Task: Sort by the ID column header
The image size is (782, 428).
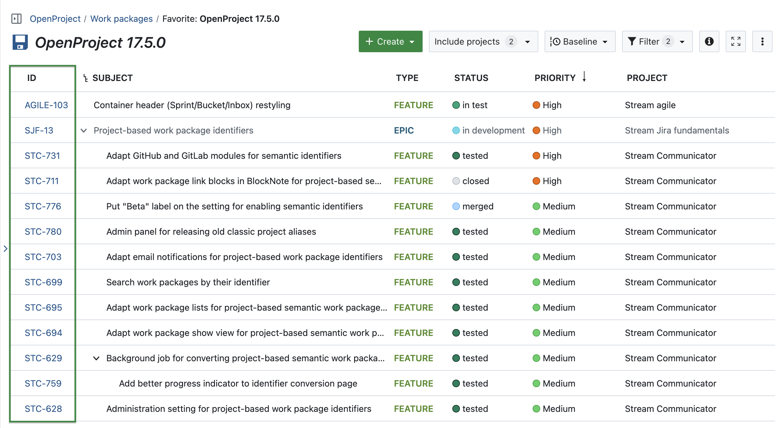Action: pos(32,78)
